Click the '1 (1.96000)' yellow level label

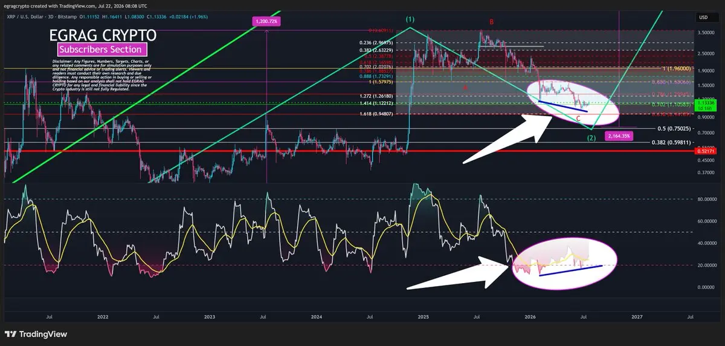(678, 68)
